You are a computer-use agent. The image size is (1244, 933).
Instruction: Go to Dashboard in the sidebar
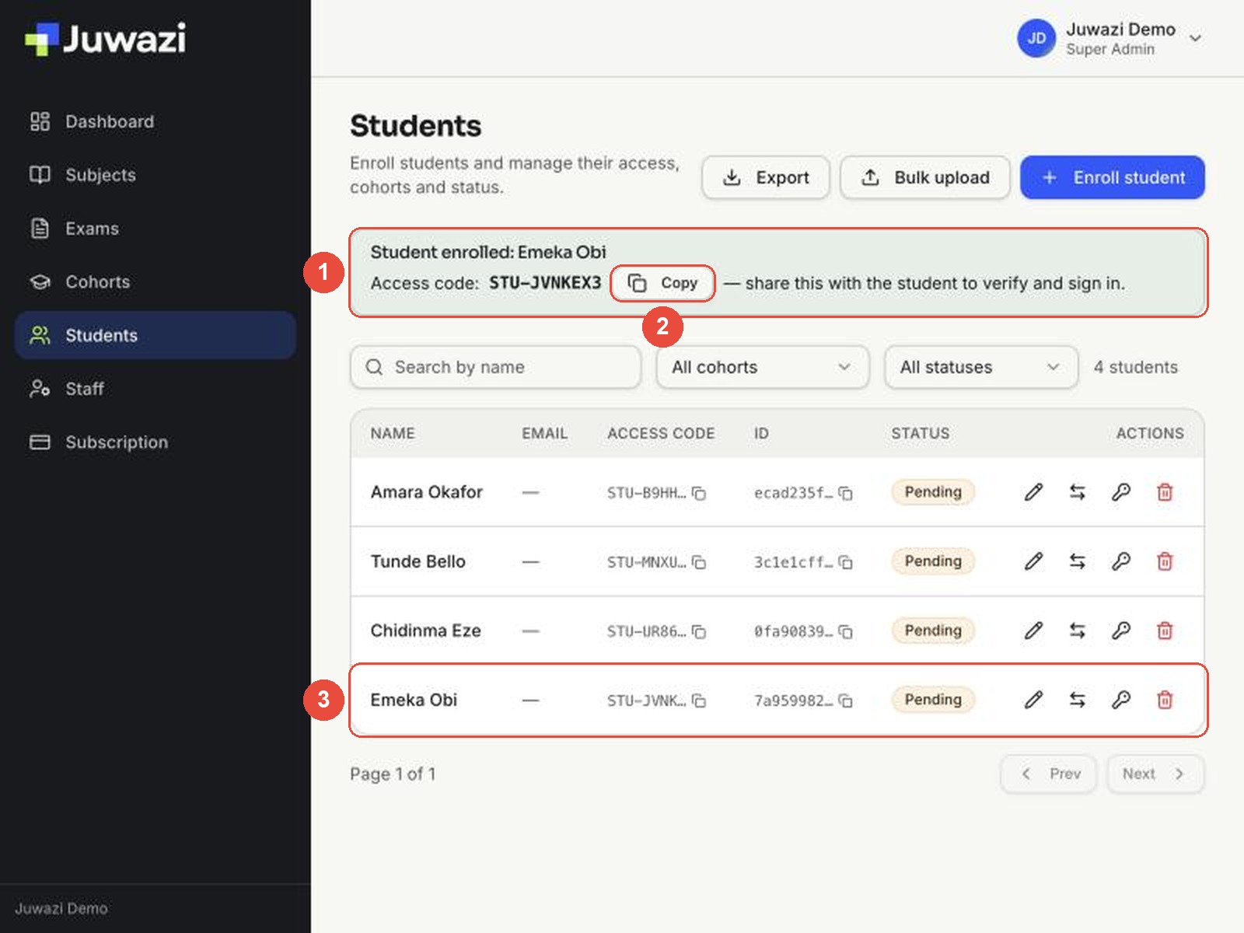coord(155,121)
